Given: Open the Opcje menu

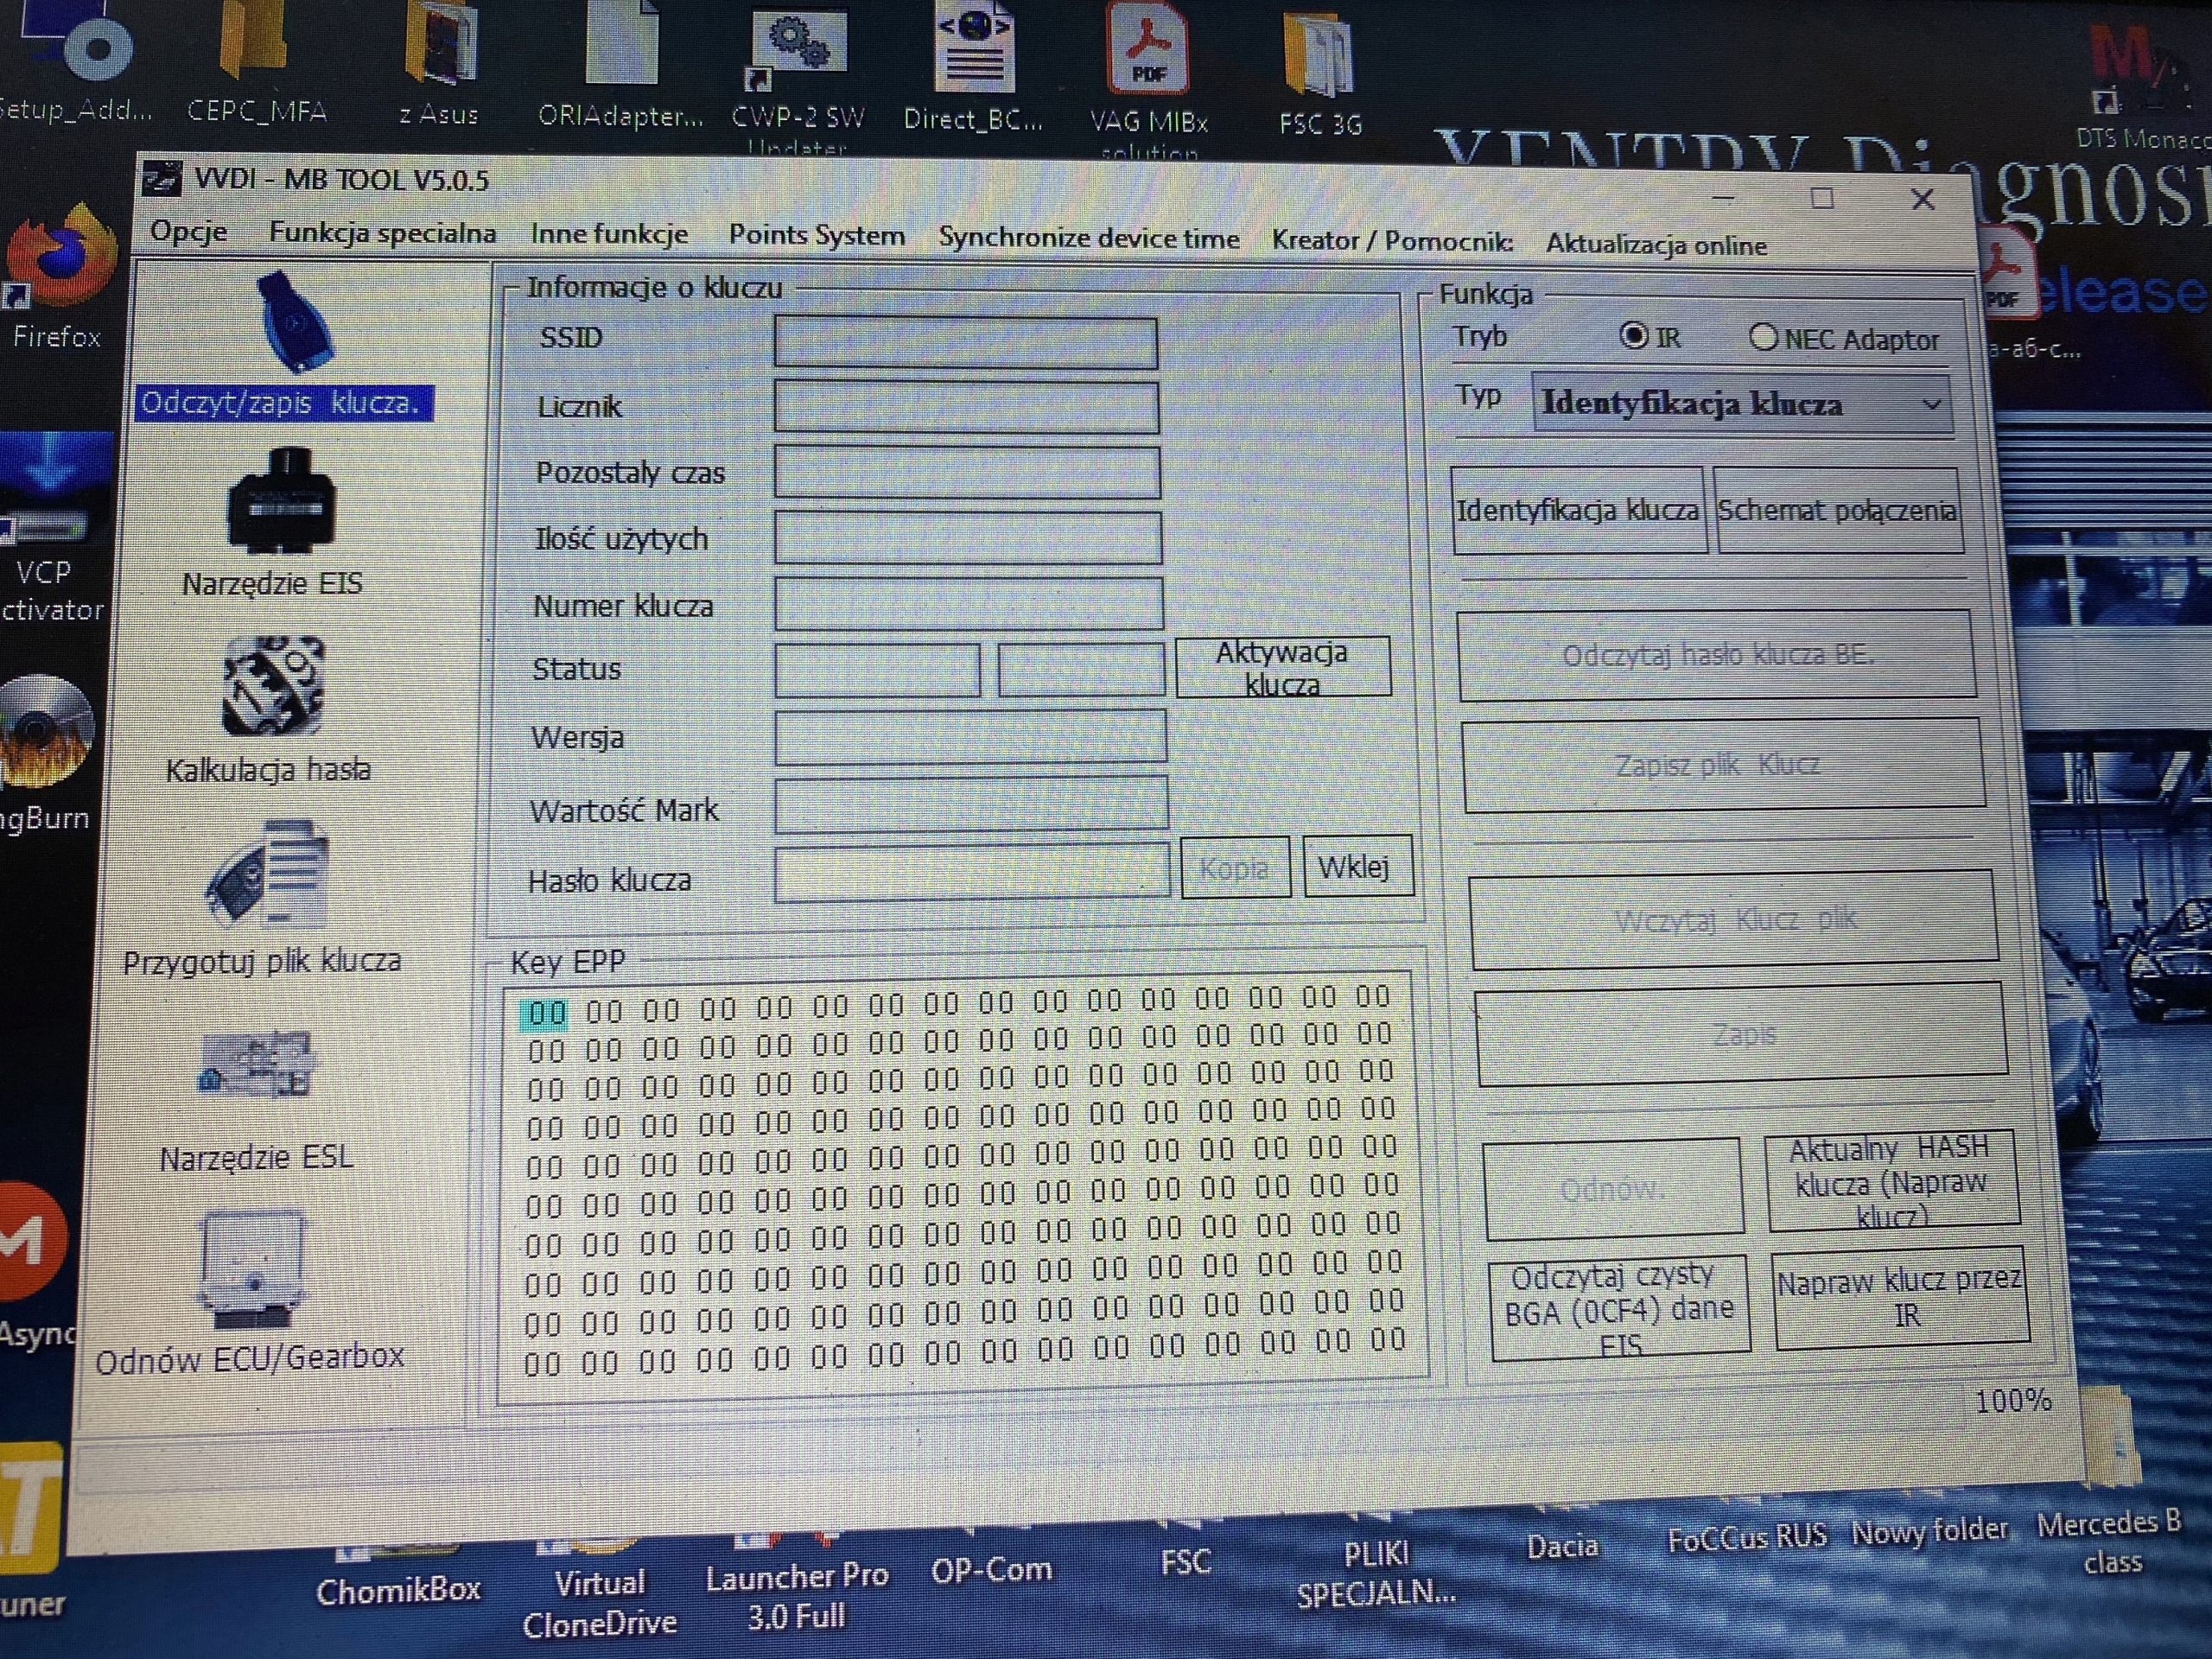Looking at the screenshot, I should click(x=188, y=232).
